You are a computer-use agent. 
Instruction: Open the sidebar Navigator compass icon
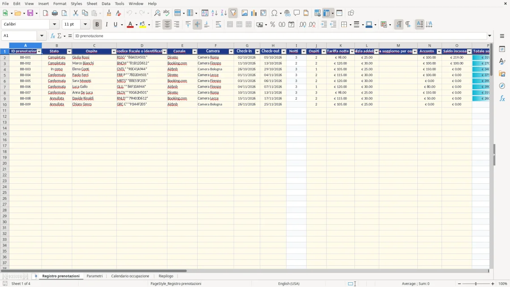point(502,86)
